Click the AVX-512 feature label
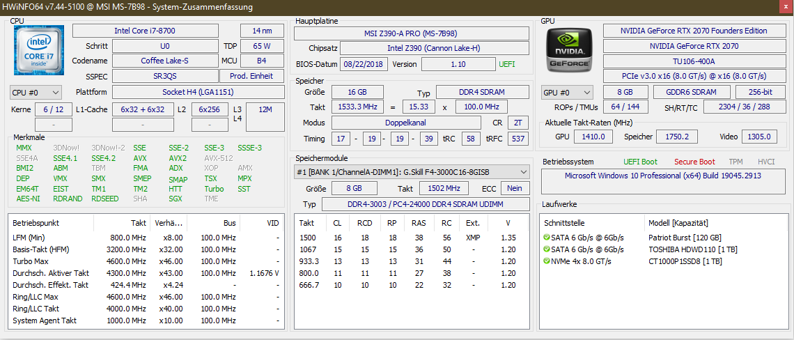 [218, 158]
